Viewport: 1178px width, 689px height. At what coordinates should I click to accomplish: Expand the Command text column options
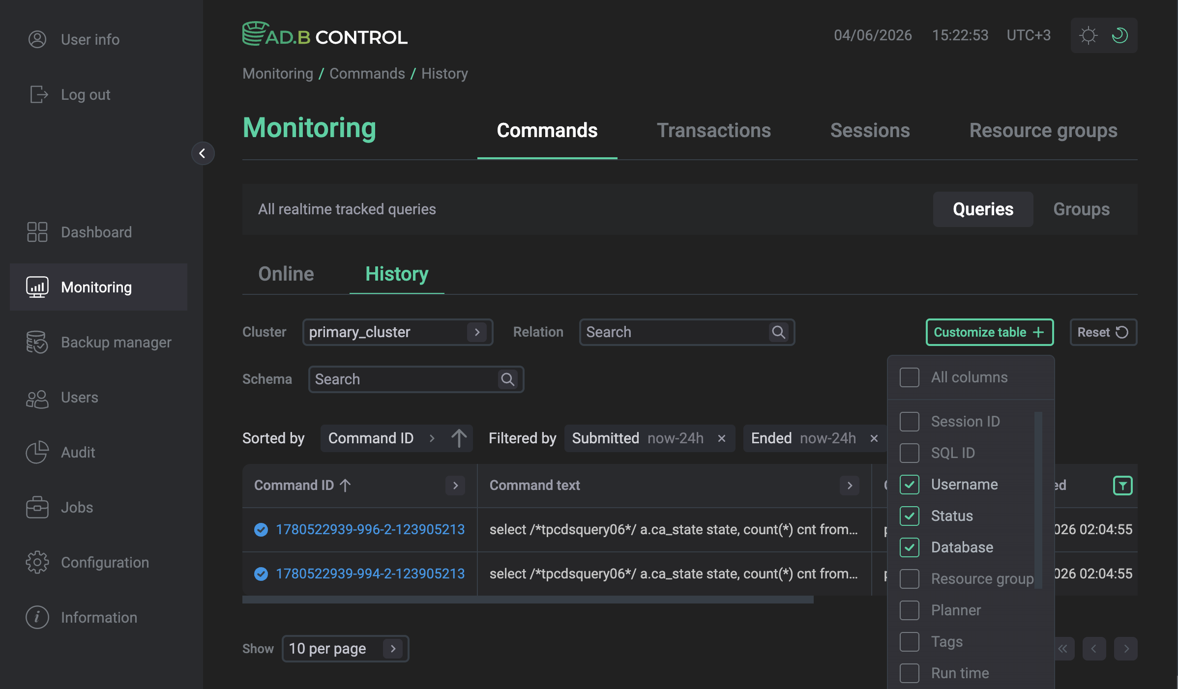pyautogui.click(x=850, y=486)
